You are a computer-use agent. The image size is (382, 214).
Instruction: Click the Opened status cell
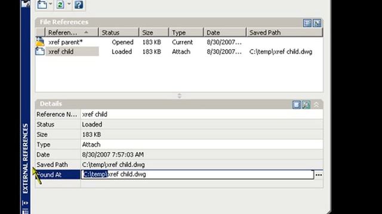point(122,42)
